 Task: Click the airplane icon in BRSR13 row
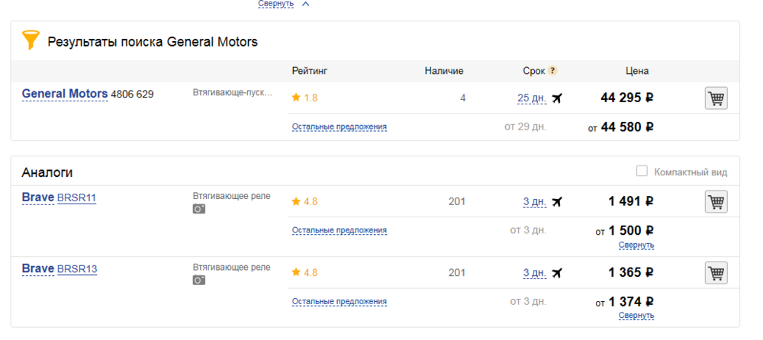(557, 273)
